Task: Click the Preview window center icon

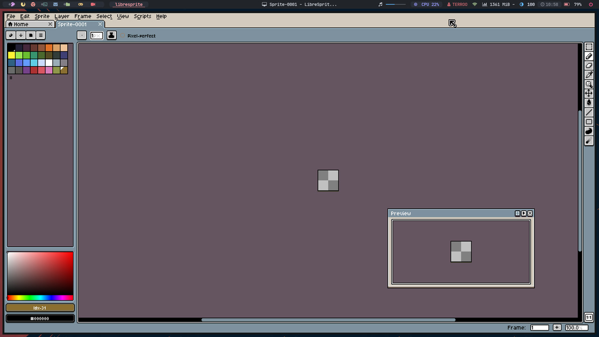Action: pos(517,213)
